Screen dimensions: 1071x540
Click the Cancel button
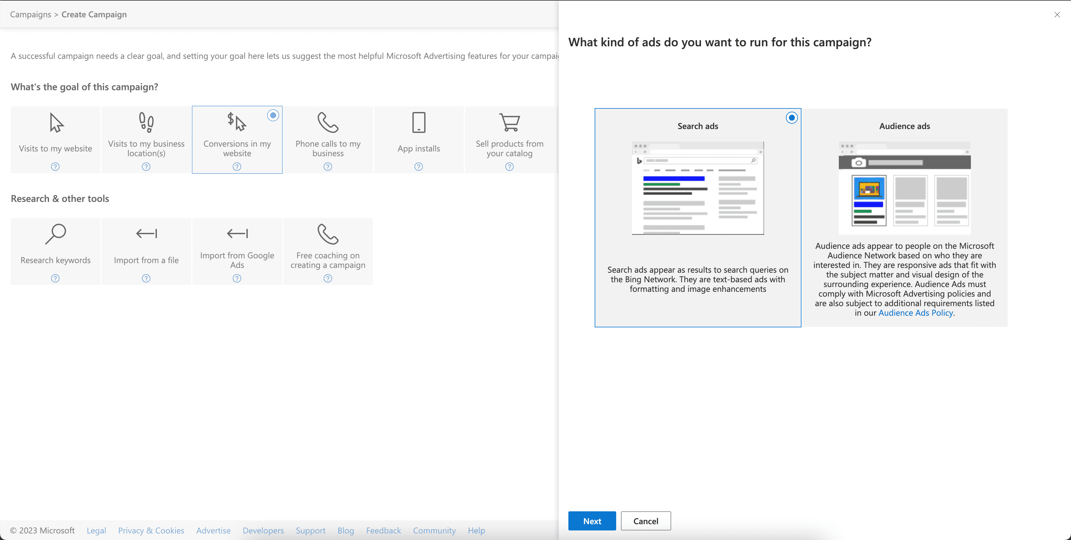click(646, 521)
